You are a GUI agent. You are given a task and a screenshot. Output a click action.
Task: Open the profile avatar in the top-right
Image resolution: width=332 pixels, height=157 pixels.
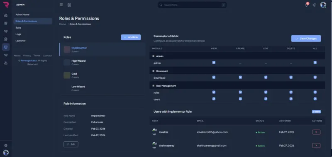click(323, 5)
